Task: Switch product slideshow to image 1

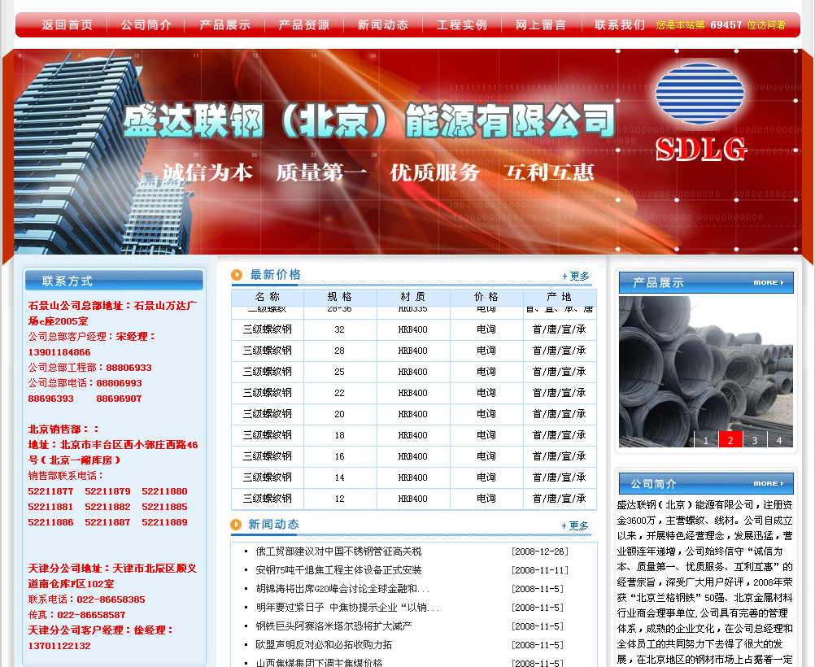Action: pos(706,440)
